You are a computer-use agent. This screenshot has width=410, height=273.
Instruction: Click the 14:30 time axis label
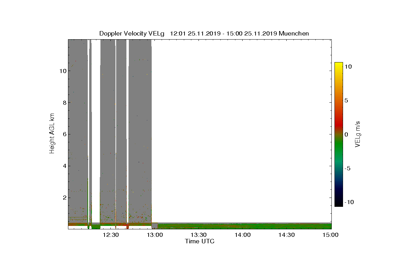[287, 235]
